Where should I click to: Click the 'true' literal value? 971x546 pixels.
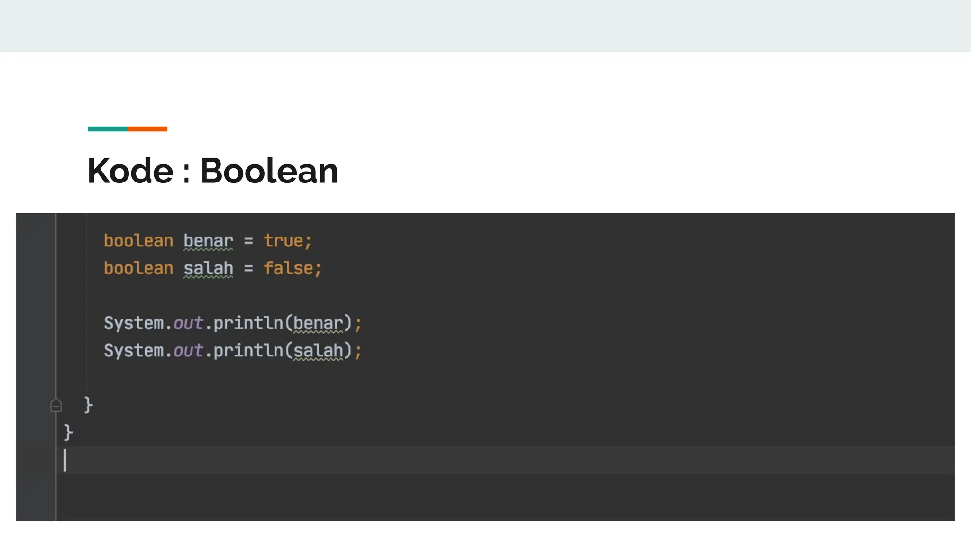[x=284, y=241]
